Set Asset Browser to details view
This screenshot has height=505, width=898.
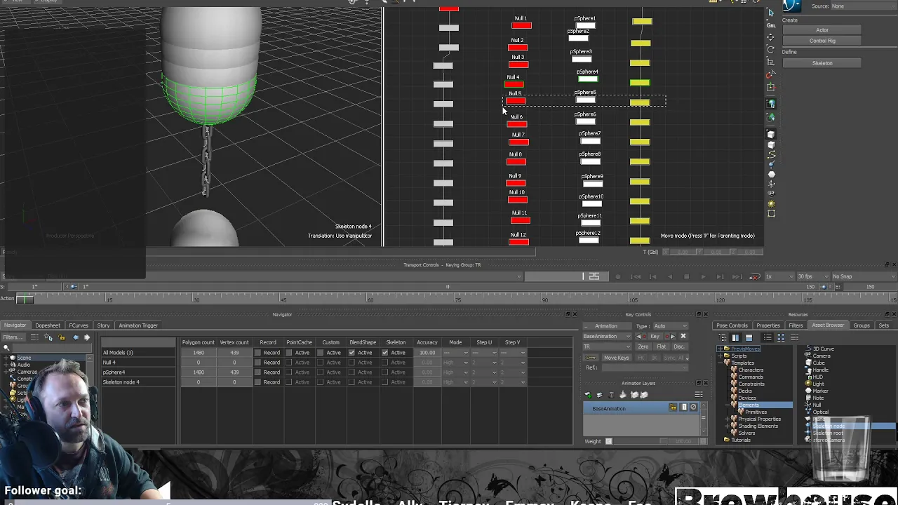pos(794,337)
